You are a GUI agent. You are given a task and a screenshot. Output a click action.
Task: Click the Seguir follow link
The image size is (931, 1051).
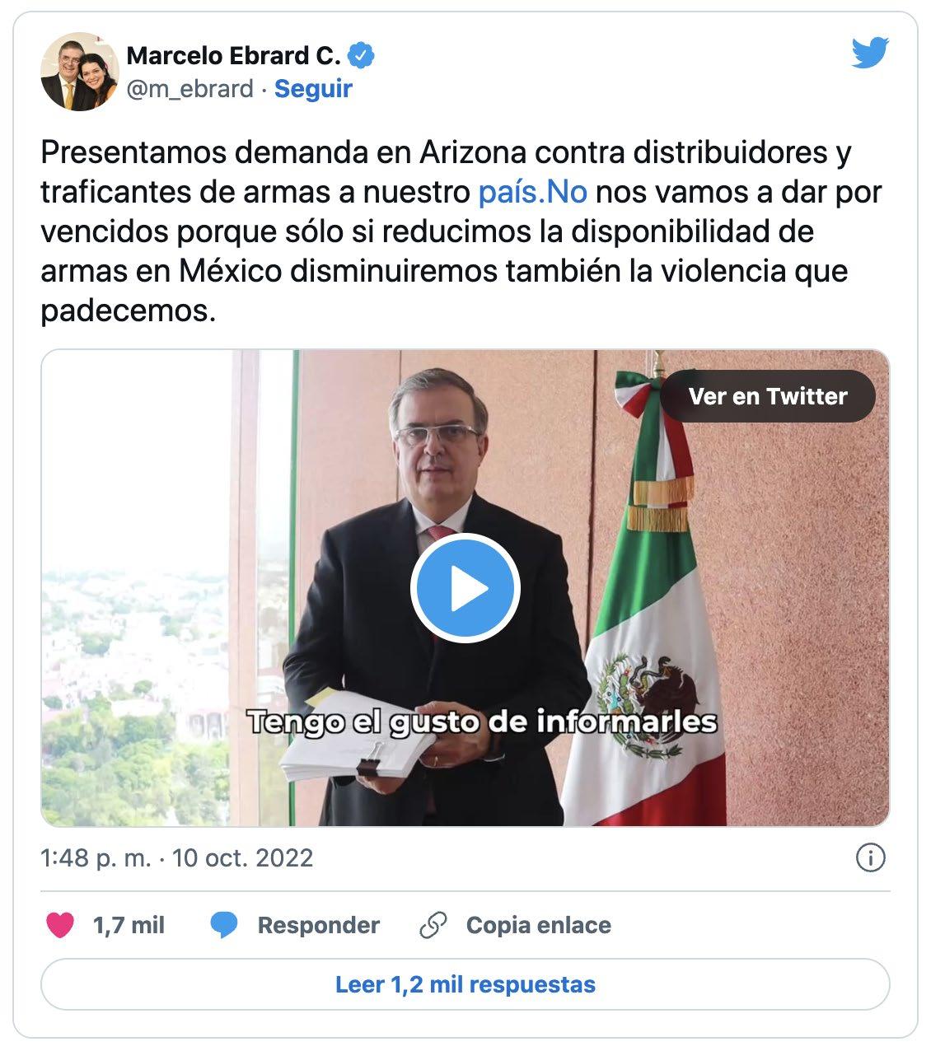pos(313,88)
